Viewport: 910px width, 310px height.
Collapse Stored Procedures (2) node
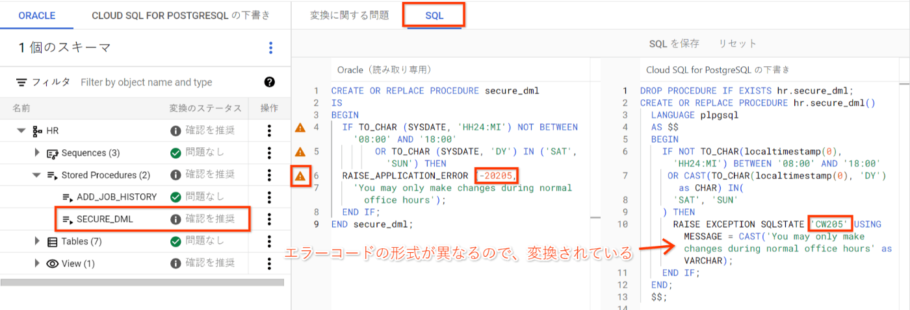pos(37,175)
